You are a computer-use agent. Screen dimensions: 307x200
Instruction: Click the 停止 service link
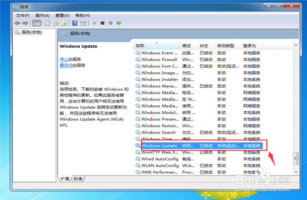(64, 59)
